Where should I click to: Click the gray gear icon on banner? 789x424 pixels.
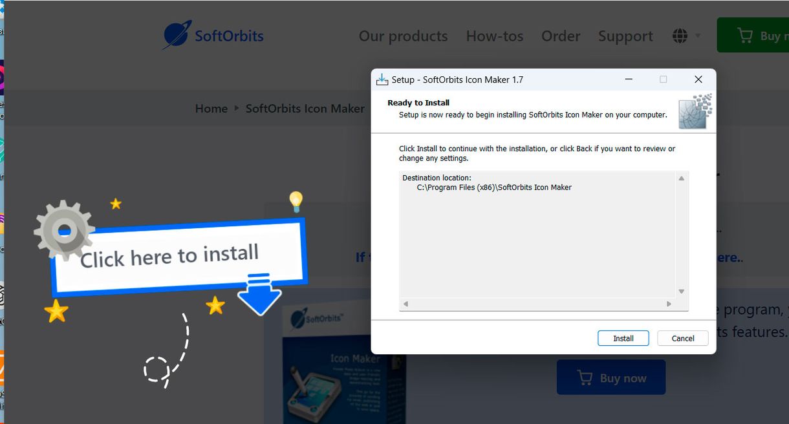click(63, 230)
